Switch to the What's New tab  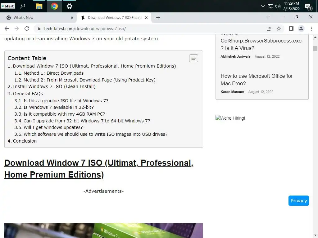coord(23,18)
